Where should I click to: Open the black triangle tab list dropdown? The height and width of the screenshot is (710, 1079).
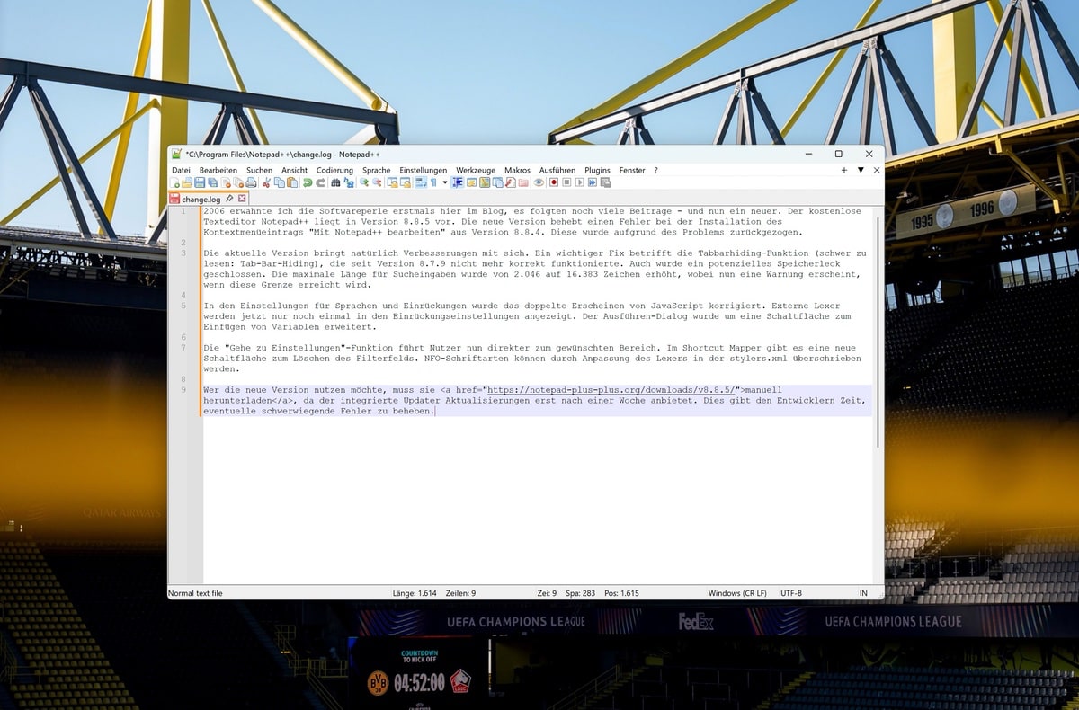[x=861, y=170]
